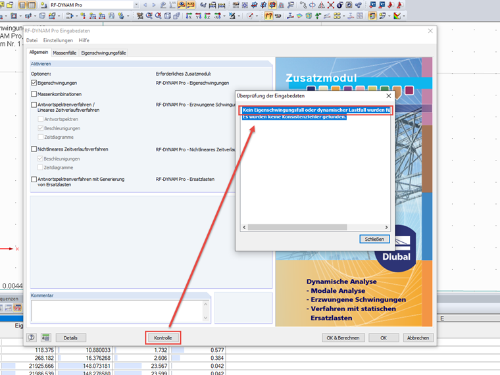This screenshot has height=375, width=500.
Task: Enable Nichtlineares Zeitverlaufsverfahren checkbox
Action: coord(34,149)
